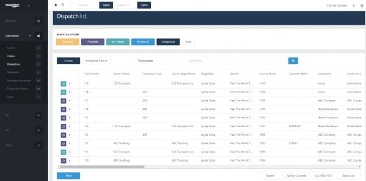Click the notification bell icon
Screen dimensions: 366x181
pyautogui.click(x=56, y=5)
